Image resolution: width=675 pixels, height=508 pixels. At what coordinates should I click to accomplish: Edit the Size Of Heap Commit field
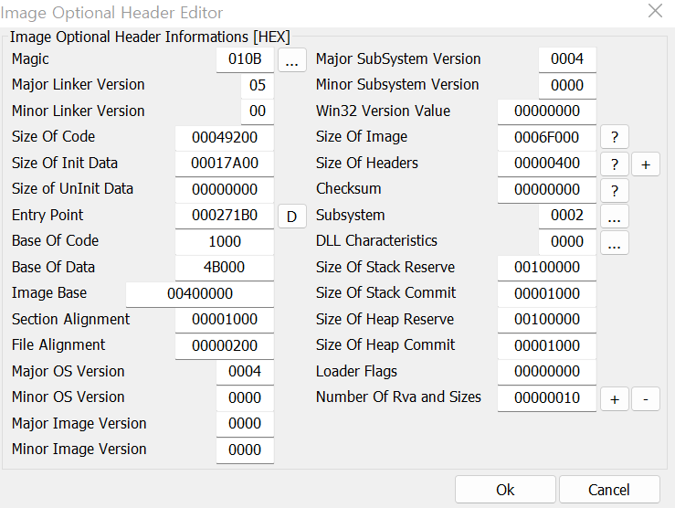[547, 346]
